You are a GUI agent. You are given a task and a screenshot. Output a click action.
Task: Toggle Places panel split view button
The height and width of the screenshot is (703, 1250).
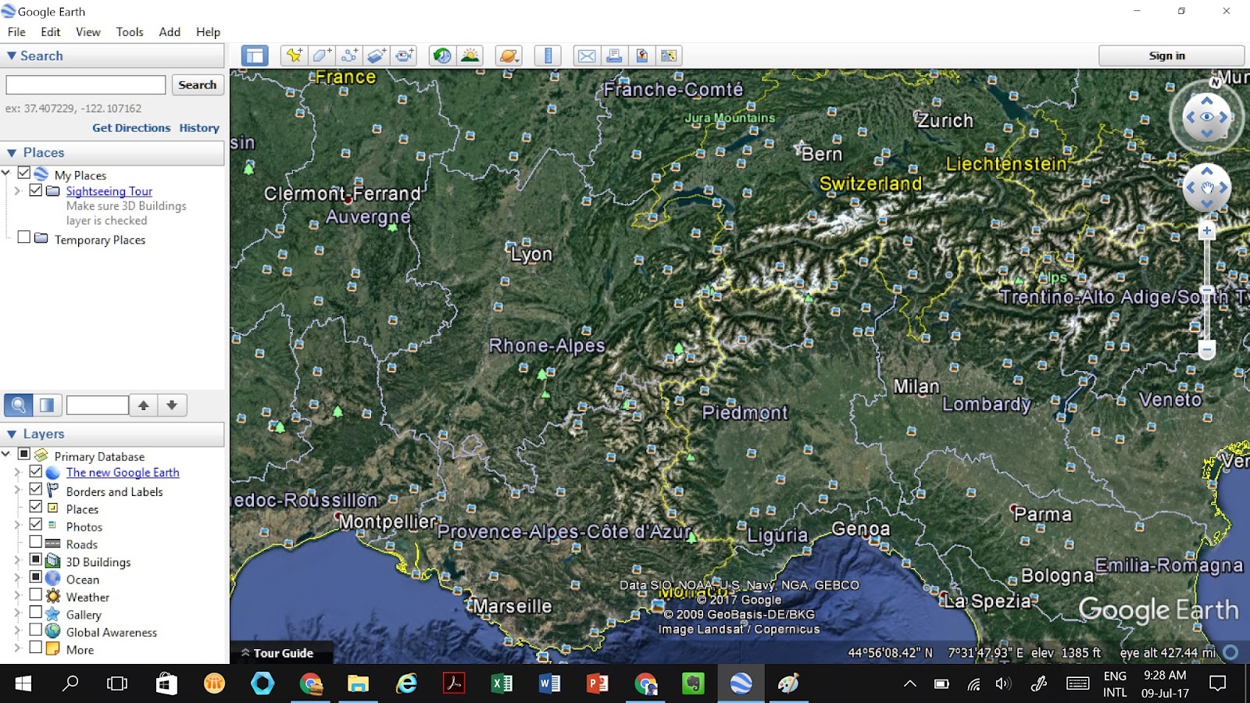click(x=47, y=405)
